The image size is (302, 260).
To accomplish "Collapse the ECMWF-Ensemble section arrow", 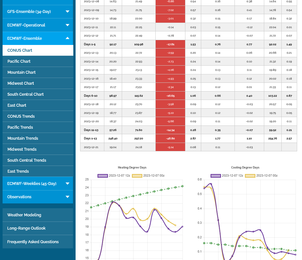I will point(67,38).
